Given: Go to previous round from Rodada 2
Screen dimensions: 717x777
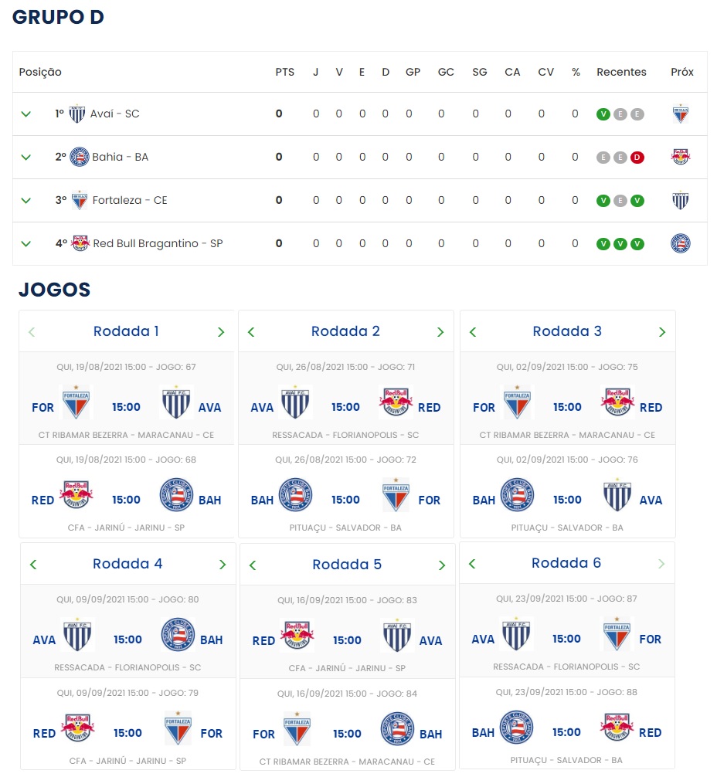Looking at the screenshot, I should [x=251, y=332].
